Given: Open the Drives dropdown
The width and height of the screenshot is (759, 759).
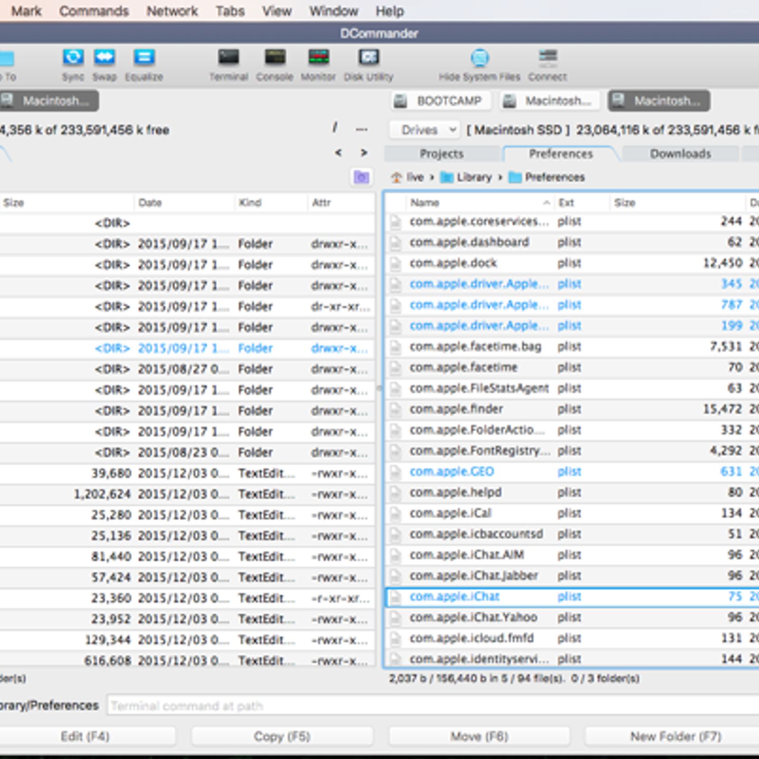Looking at the screenshot, I should [x=425, y=130].
